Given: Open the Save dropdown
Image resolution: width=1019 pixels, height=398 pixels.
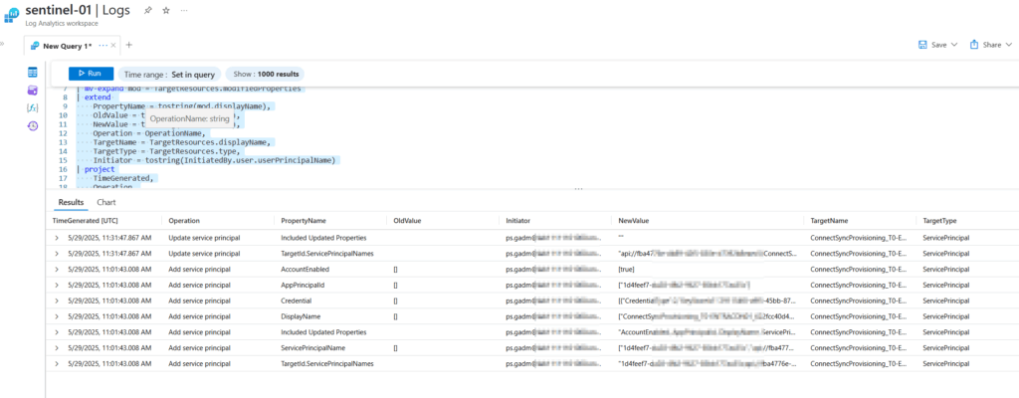Looking at the screenshot, I should pyautogui.click(x=937, y=45).
